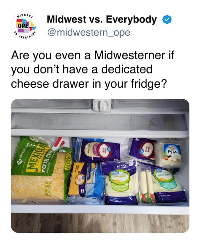Click the orange cheddar cheese block
This screenshot has width=199, height=245.
click(x=78, y=180)
